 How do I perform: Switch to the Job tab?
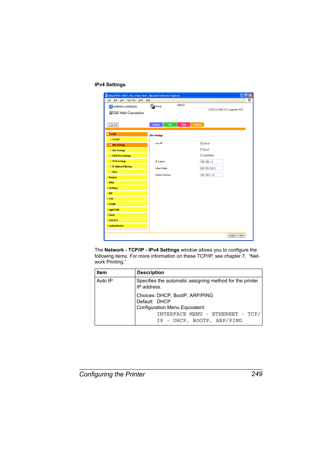[x=170, y=125]
